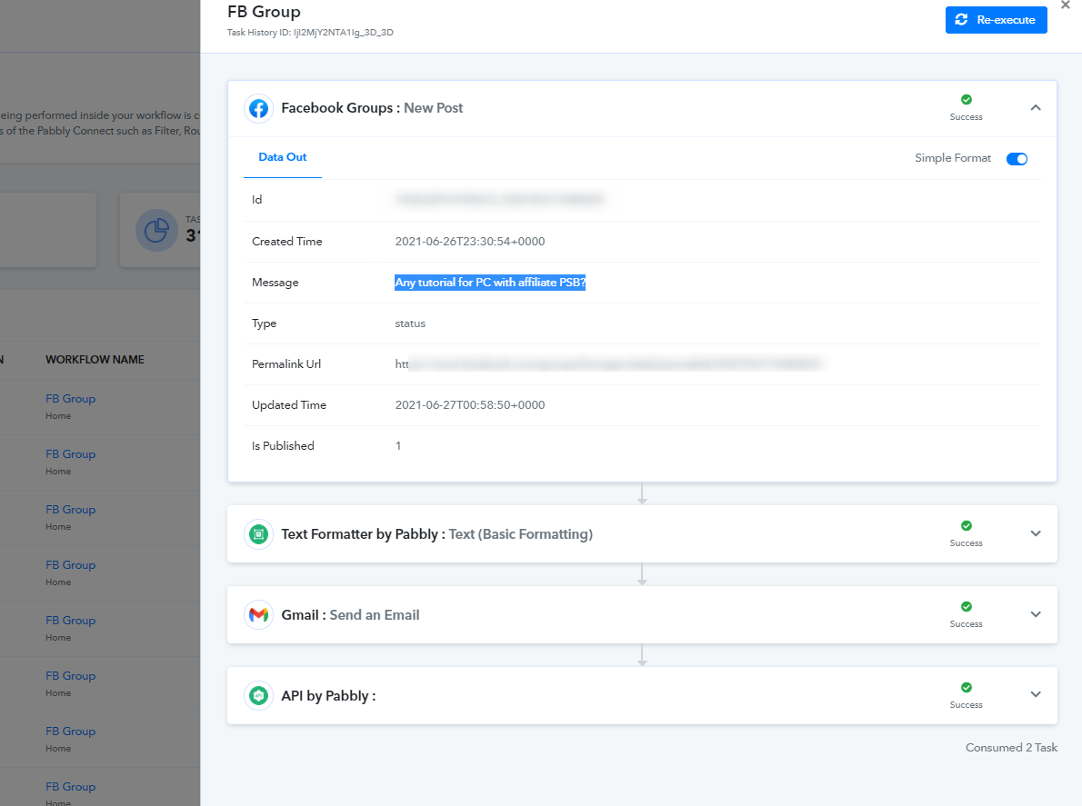Click the API by Pabbly success checkmark

coord(966,687)
